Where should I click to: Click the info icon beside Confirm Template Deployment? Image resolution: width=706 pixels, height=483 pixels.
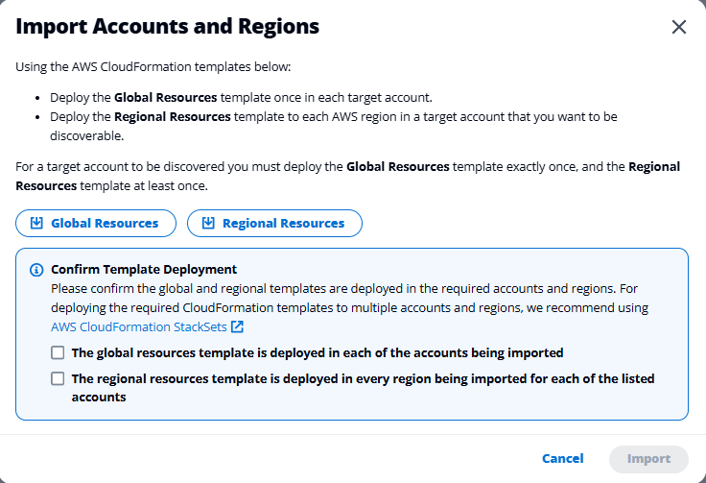[36, 270]
